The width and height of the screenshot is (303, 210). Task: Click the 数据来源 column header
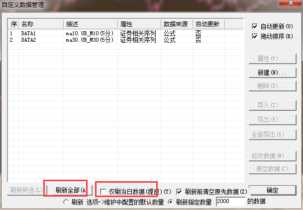click(177, 24)
